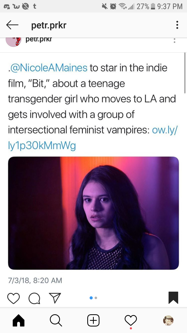Open own profile avatar tab
Screen dimensions: 187x333
[x=168, y=321]
